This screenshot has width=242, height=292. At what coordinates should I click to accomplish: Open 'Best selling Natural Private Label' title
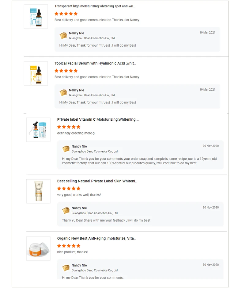pos(97,181)
